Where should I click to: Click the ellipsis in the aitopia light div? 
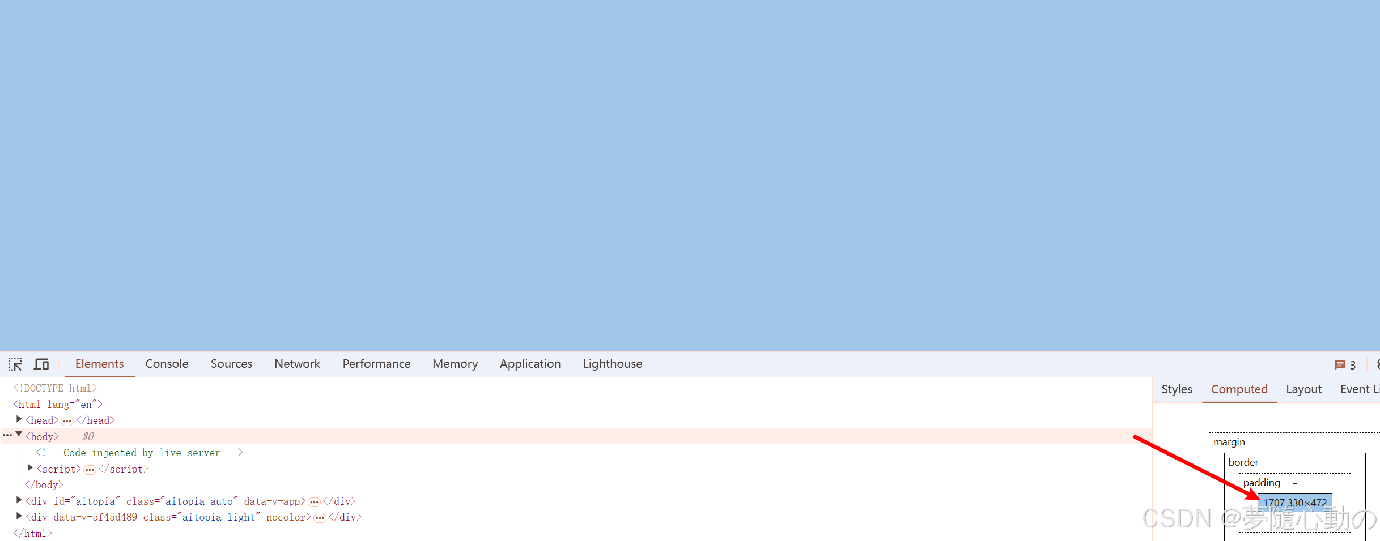320,518
